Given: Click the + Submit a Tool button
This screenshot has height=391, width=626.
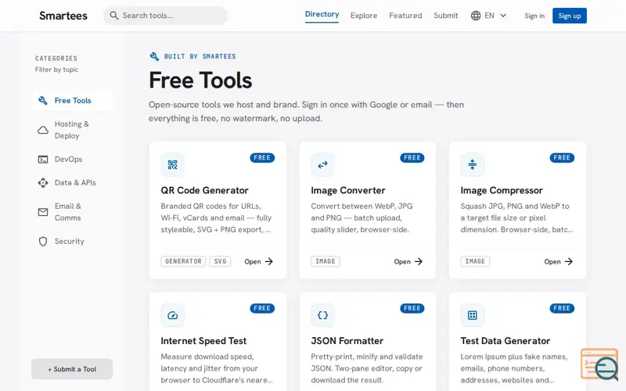Looking at the screenshot, I should coord(72,369).
